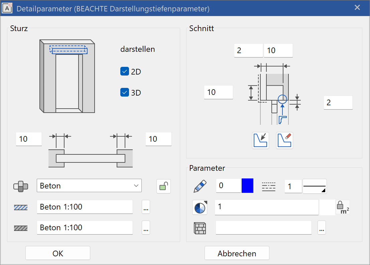Enable 2D display checkbox

(125, 71)
